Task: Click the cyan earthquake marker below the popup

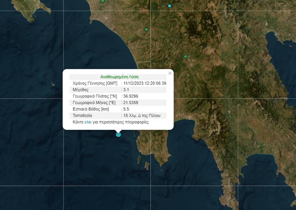Action: (x=118, y=134)
